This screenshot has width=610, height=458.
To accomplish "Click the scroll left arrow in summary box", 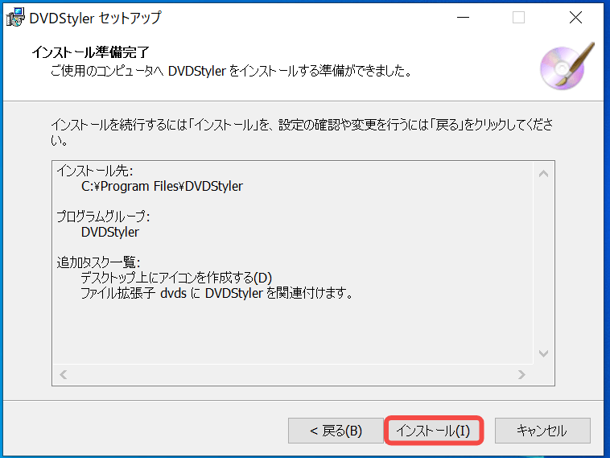I will coord(64,374).
